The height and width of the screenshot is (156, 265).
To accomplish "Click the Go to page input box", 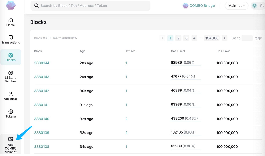I will point(247,38).
